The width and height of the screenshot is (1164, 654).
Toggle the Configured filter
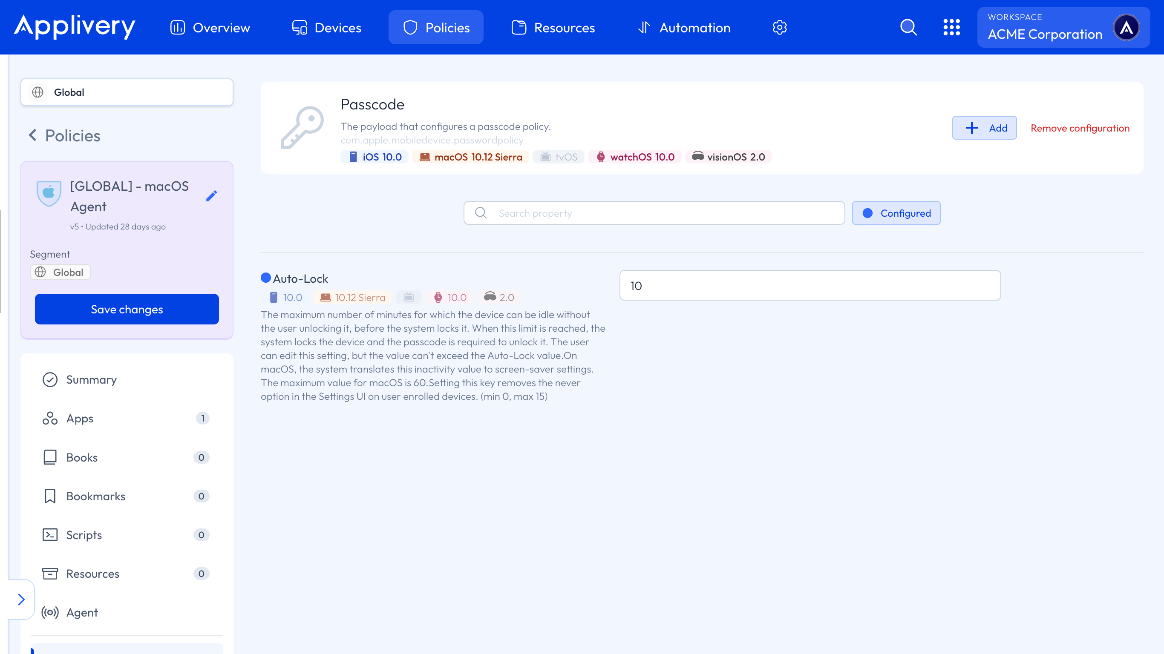[896, 213]
